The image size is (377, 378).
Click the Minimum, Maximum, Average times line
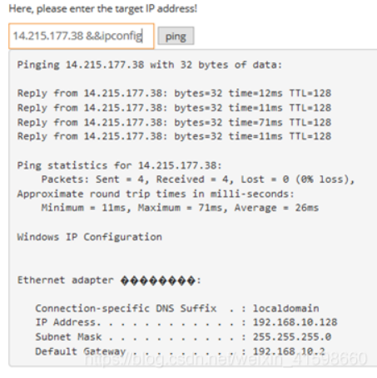pyautogui.click(x=180, y=208)
